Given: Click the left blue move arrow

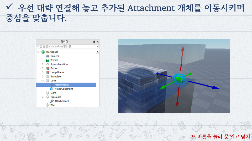Looking at the screenshot, I should pos(164,75).
